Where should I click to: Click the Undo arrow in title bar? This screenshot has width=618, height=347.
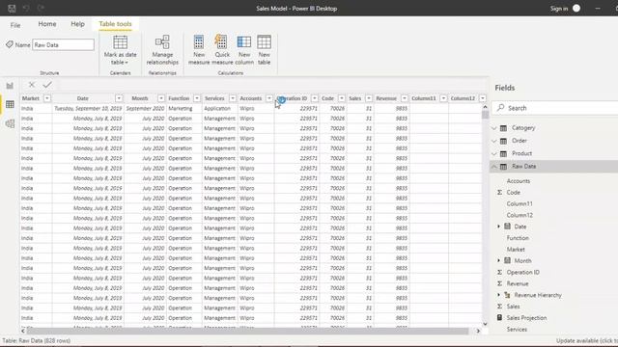click(x=26, y=9)
